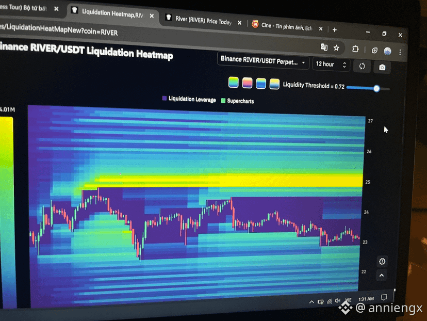Adjust the Liquidity Threshold slider handle
This screenshot has height=321, width=427.
tap(376, 88)
